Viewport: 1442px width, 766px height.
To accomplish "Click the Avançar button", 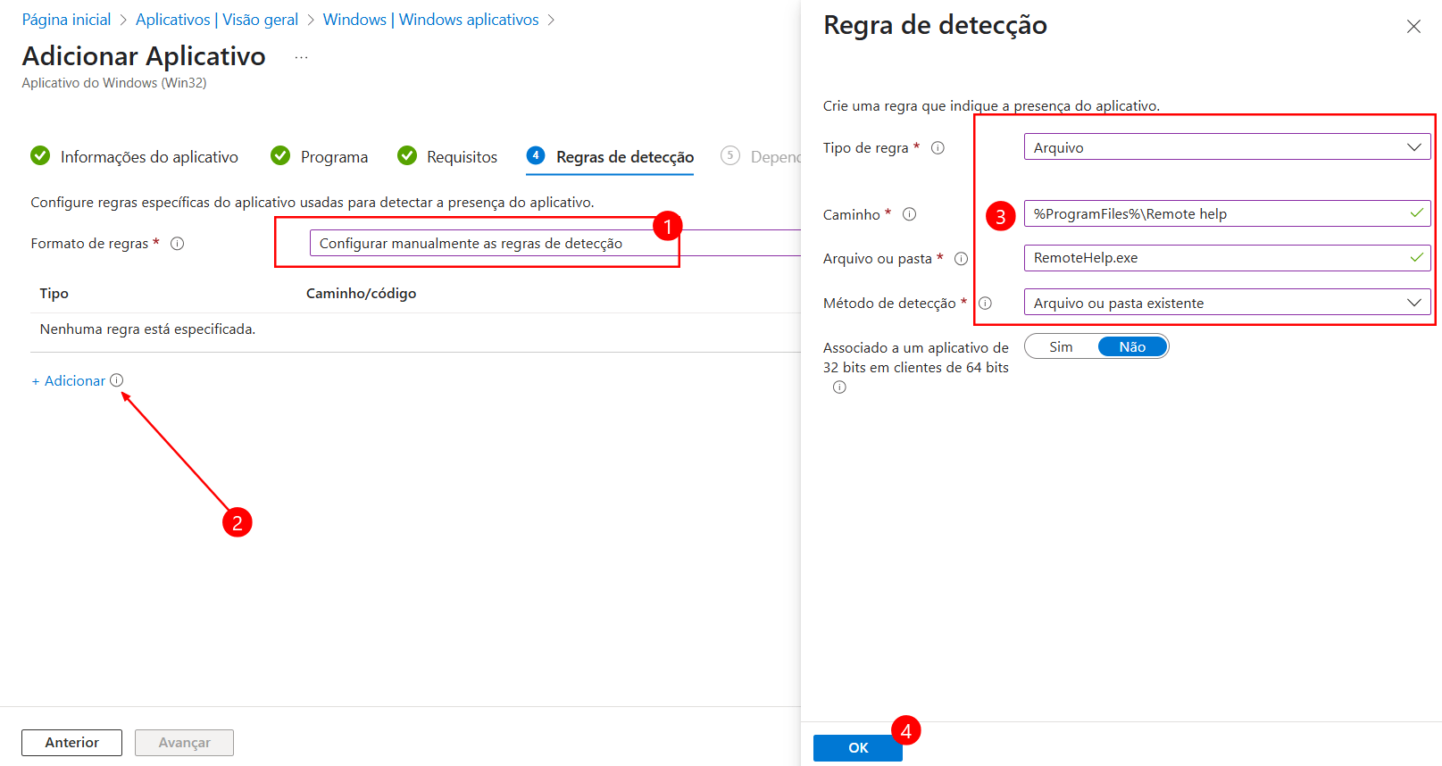I will click(x=184, y=742).
